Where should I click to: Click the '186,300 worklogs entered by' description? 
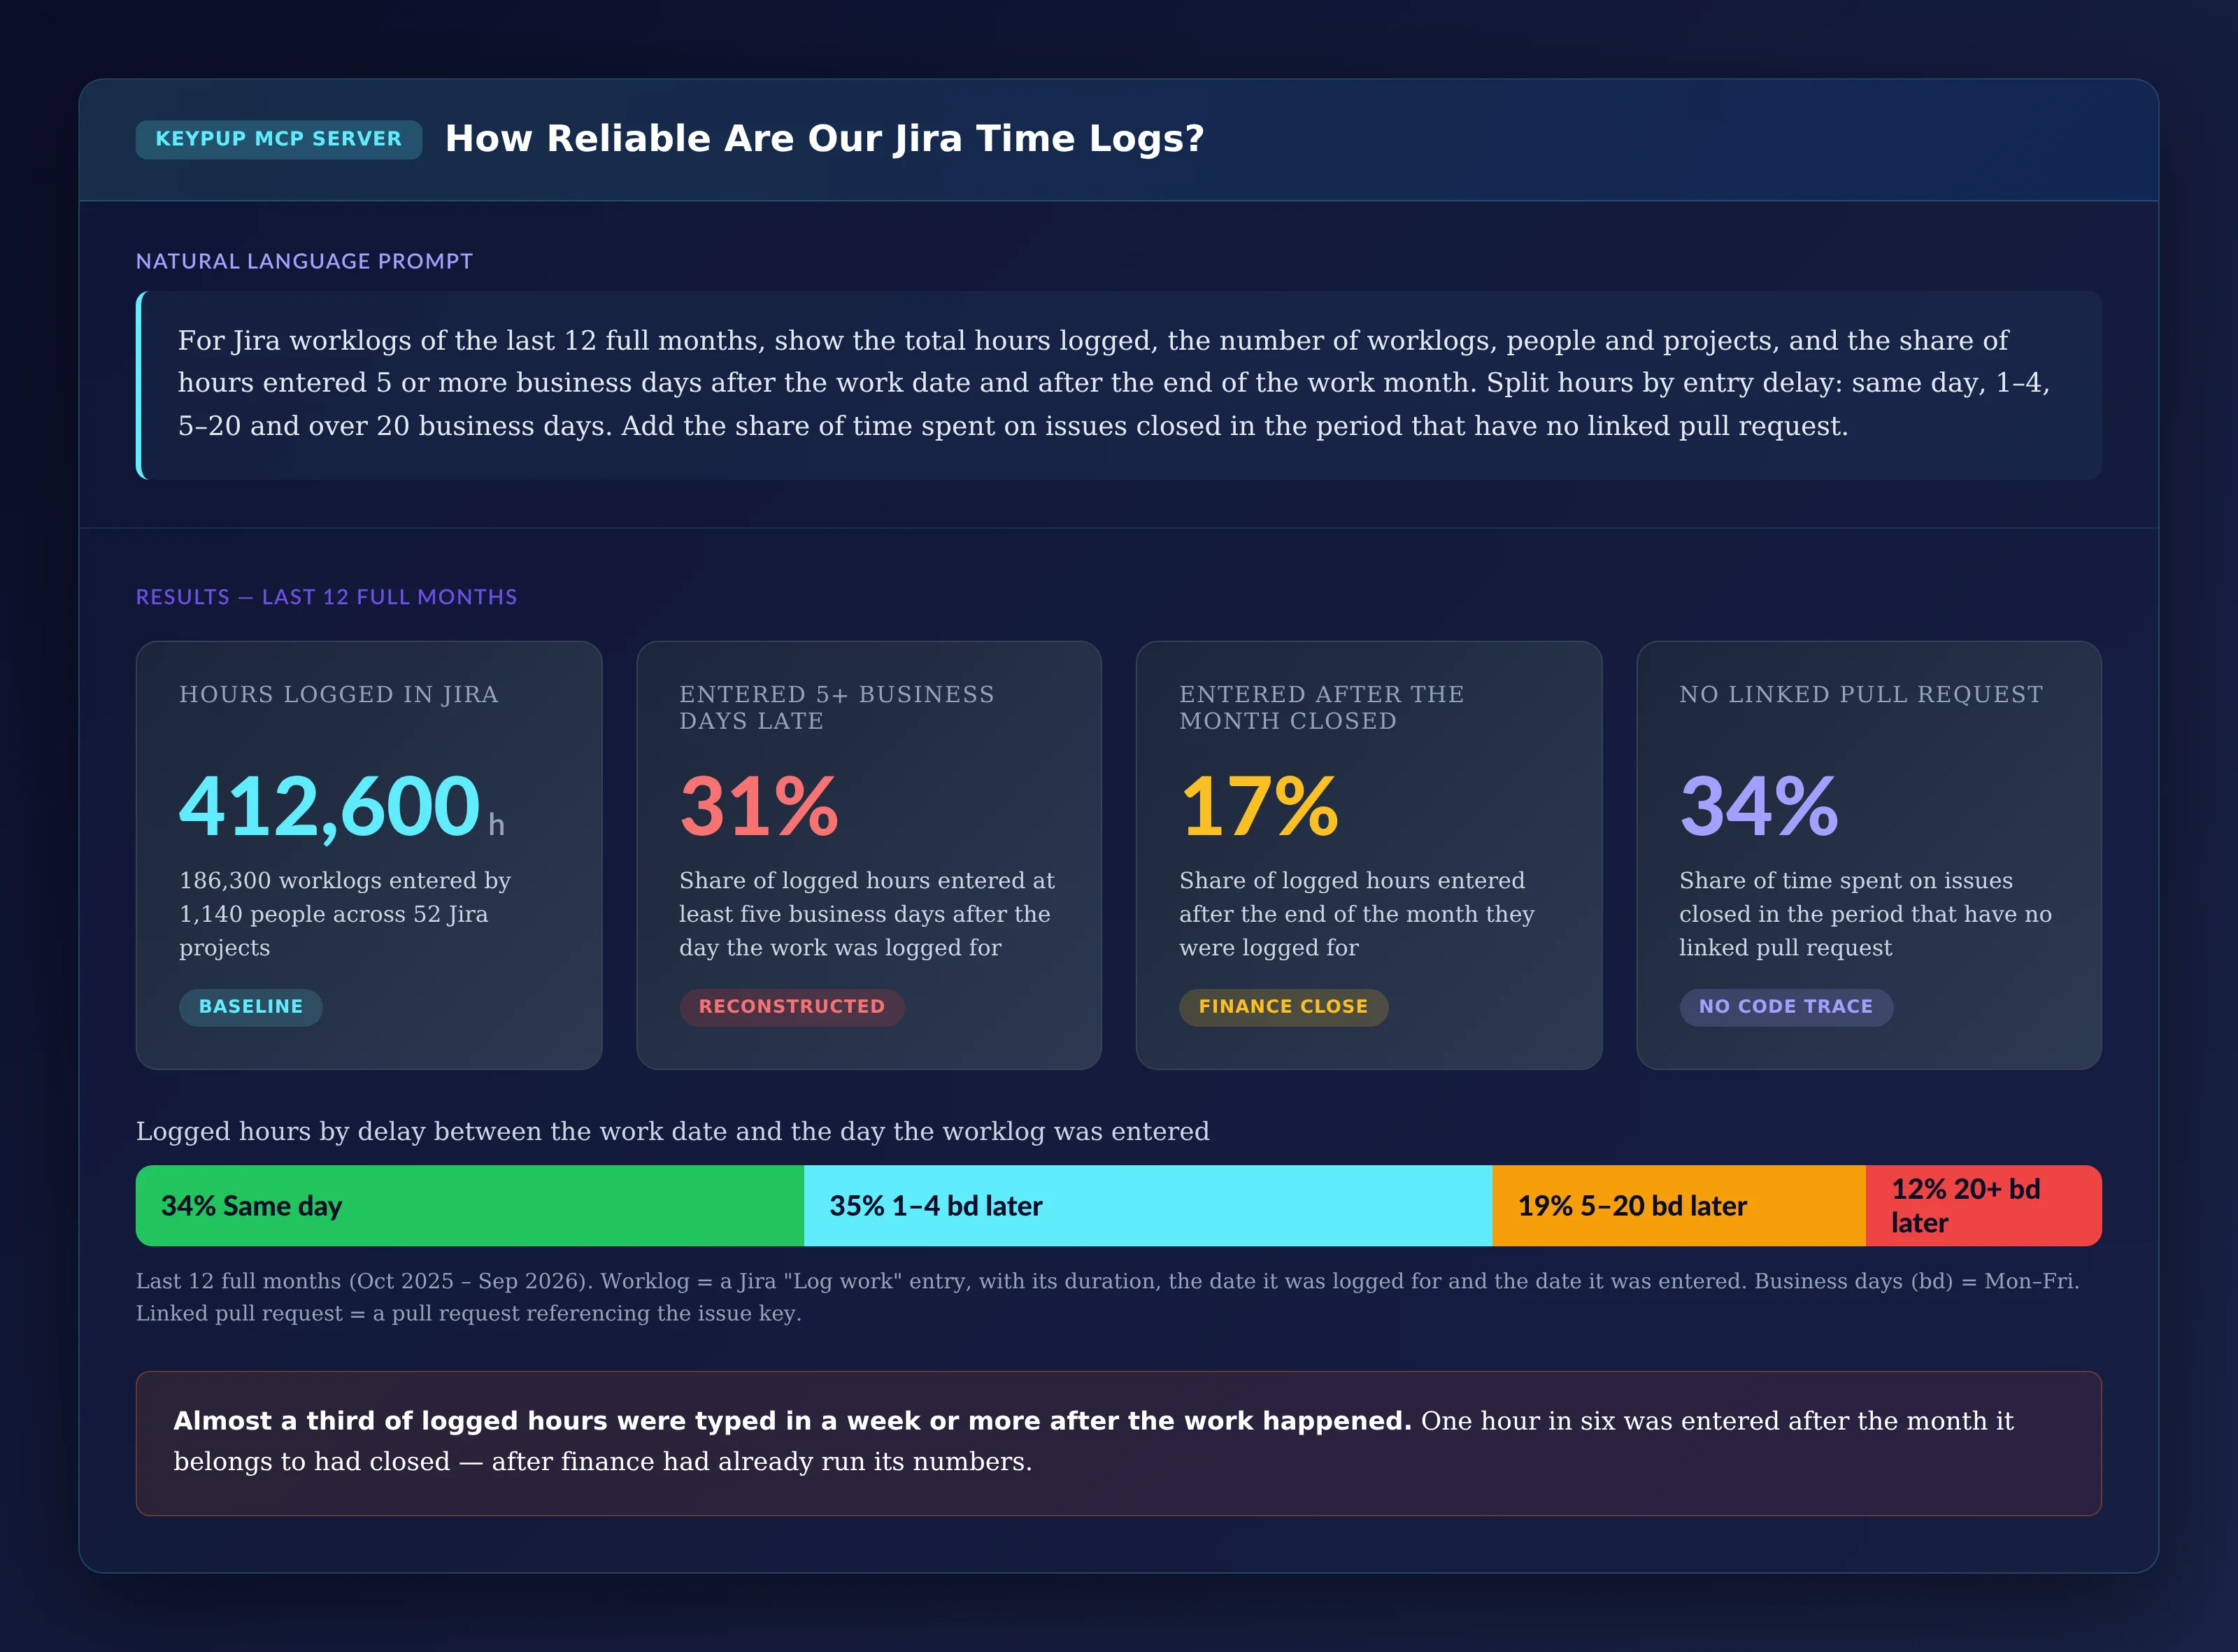pyautogui.click(x=345, y=914)
